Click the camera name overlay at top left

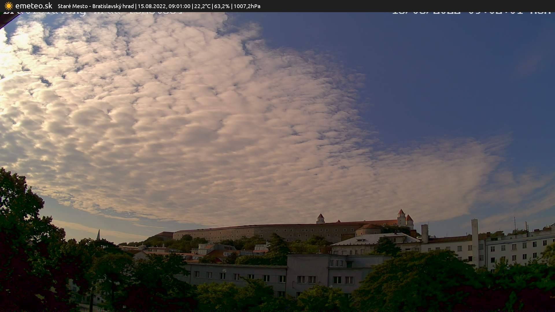tap(92, 13)
